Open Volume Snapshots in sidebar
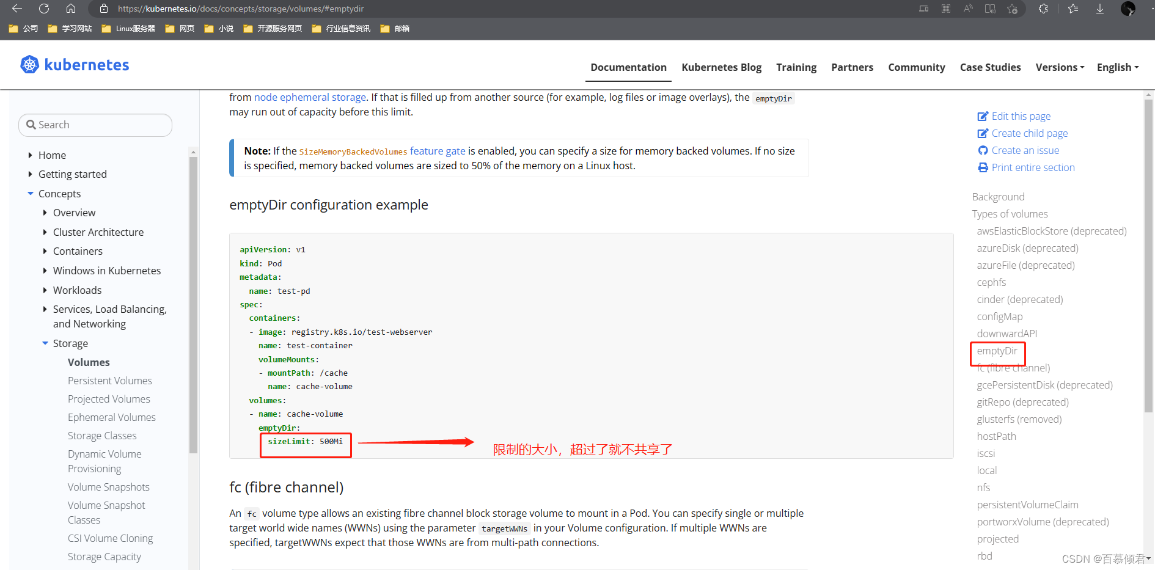This screenshot has height=570, width=1155. (109, 487)
